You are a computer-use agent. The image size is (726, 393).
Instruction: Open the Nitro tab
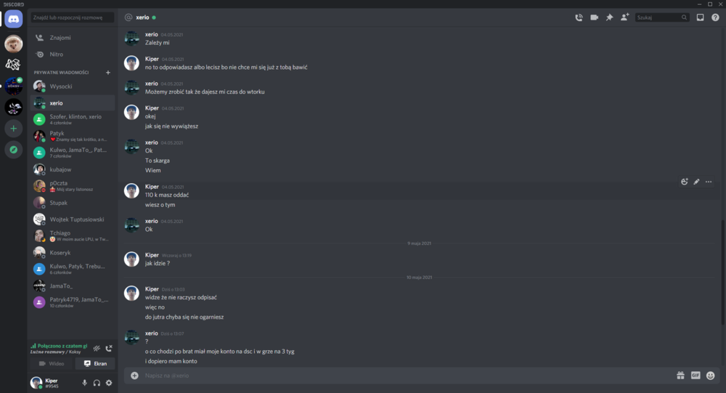coord(73,54)
